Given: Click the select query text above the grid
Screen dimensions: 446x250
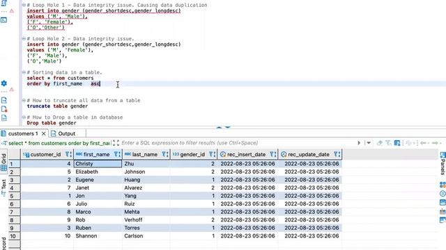Looking at the screenshot, I should pos(59,143).
